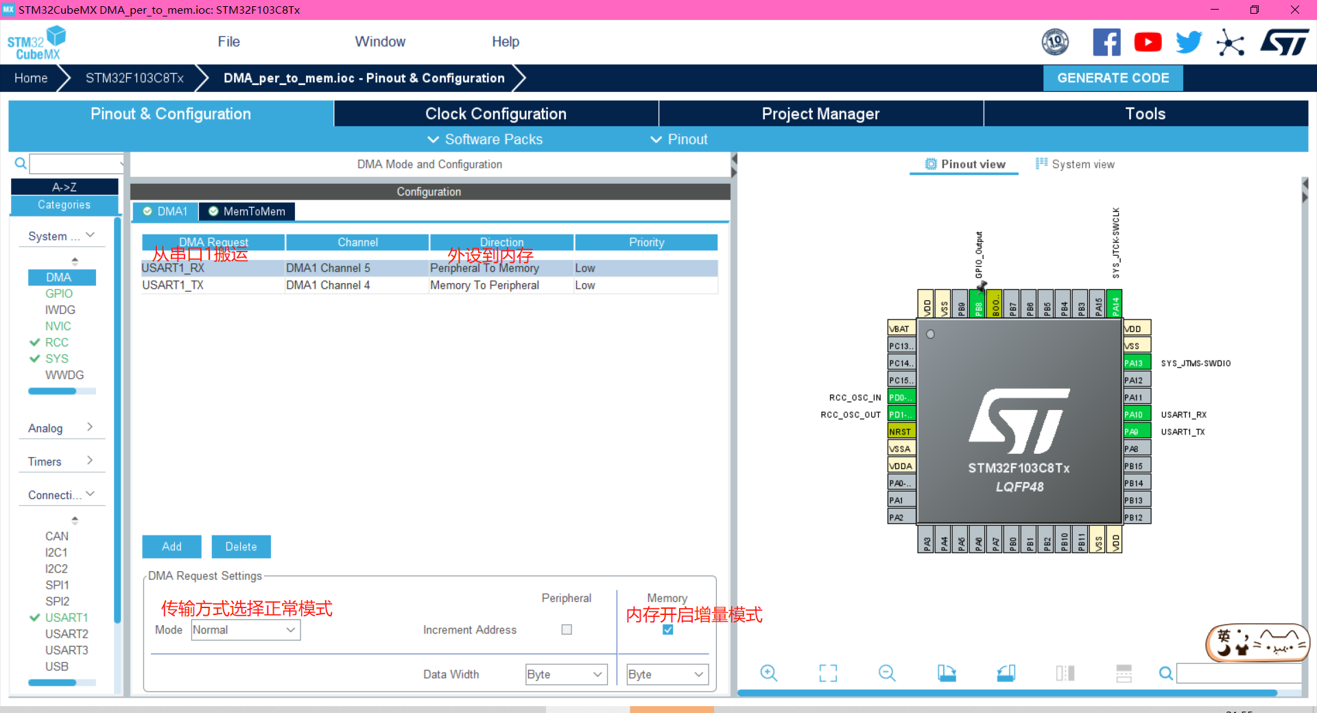Expand the Software Packs menu

485,139
